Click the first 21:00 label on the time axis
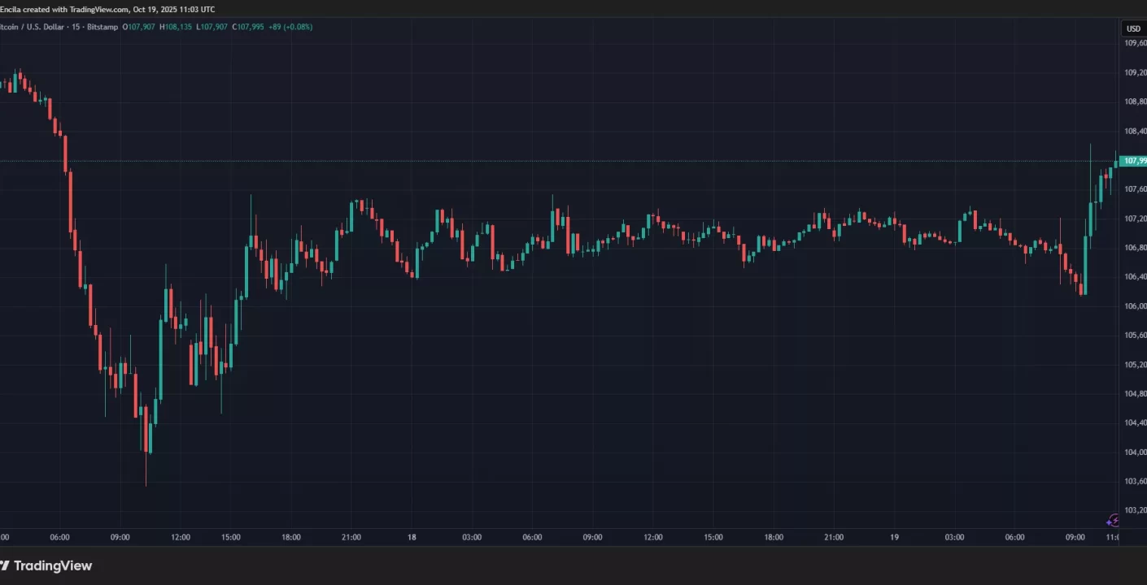 point(351,537)
